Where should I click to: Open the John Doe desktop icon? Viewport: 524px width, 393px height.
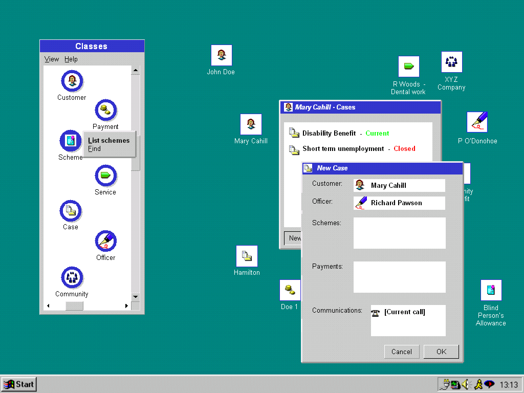pyautogui.click(x=222, y=55)
